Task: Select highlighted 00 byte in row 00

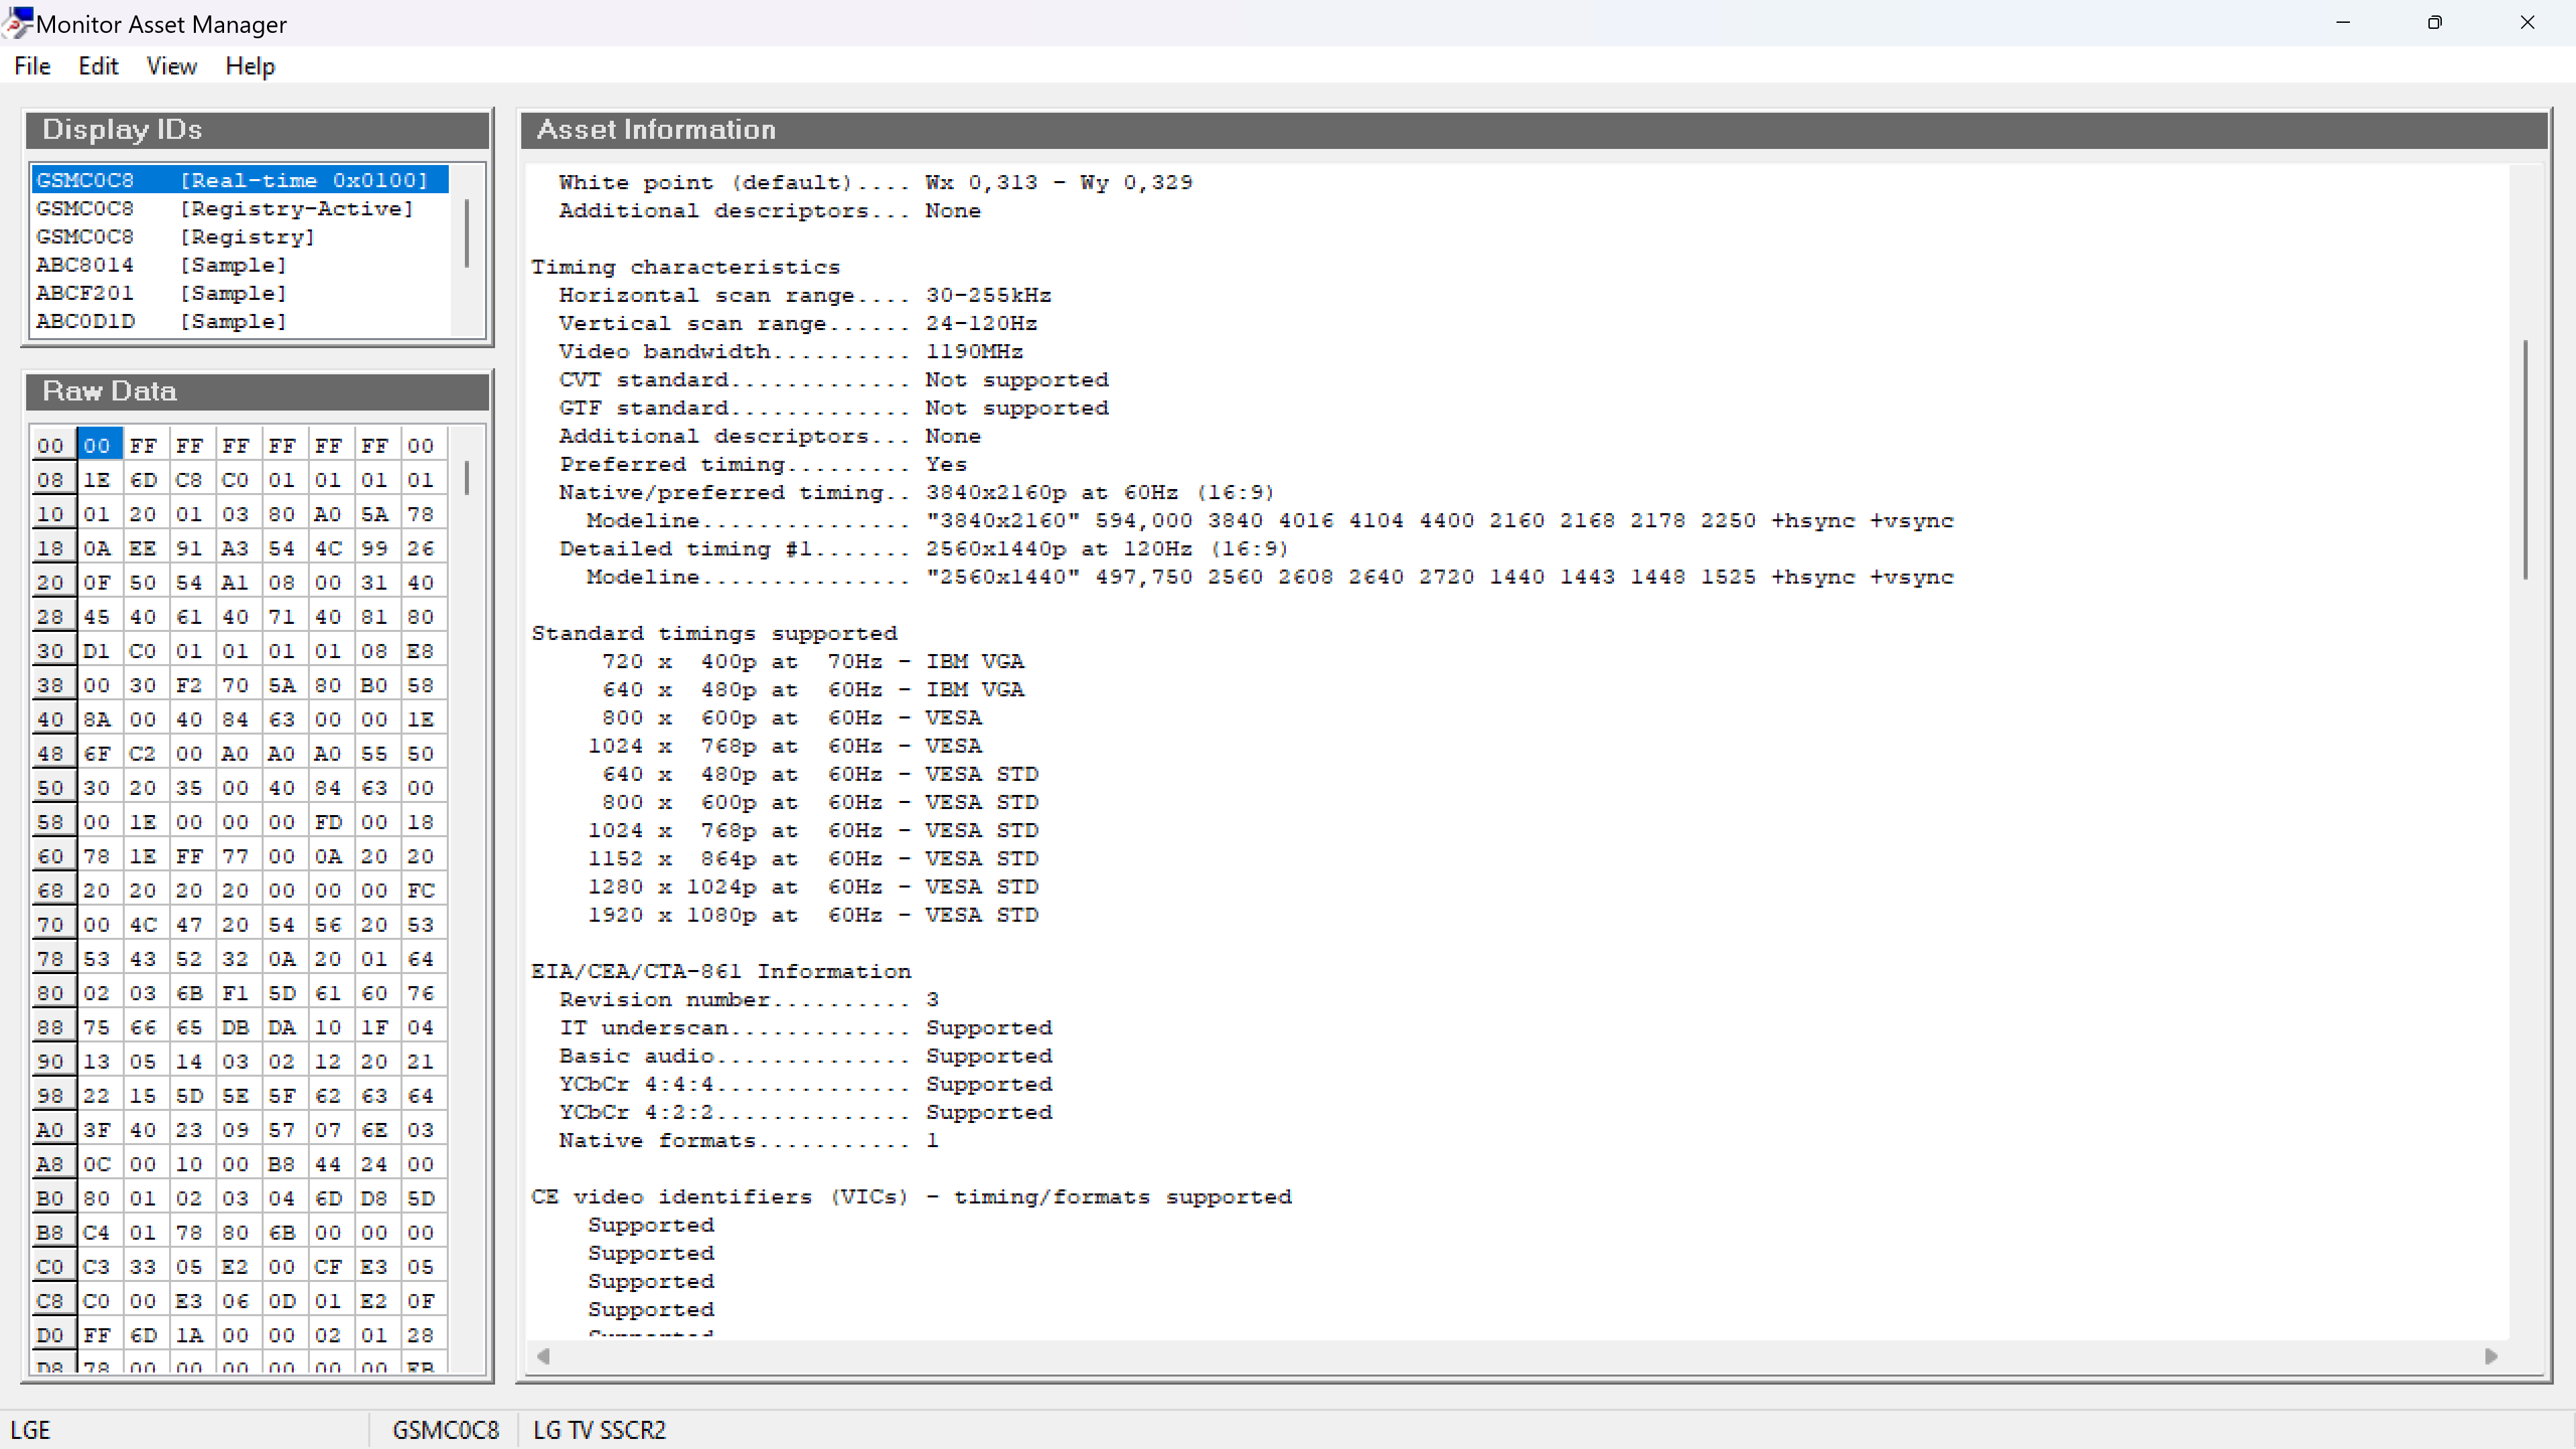Action: click(x=97, y=445)
